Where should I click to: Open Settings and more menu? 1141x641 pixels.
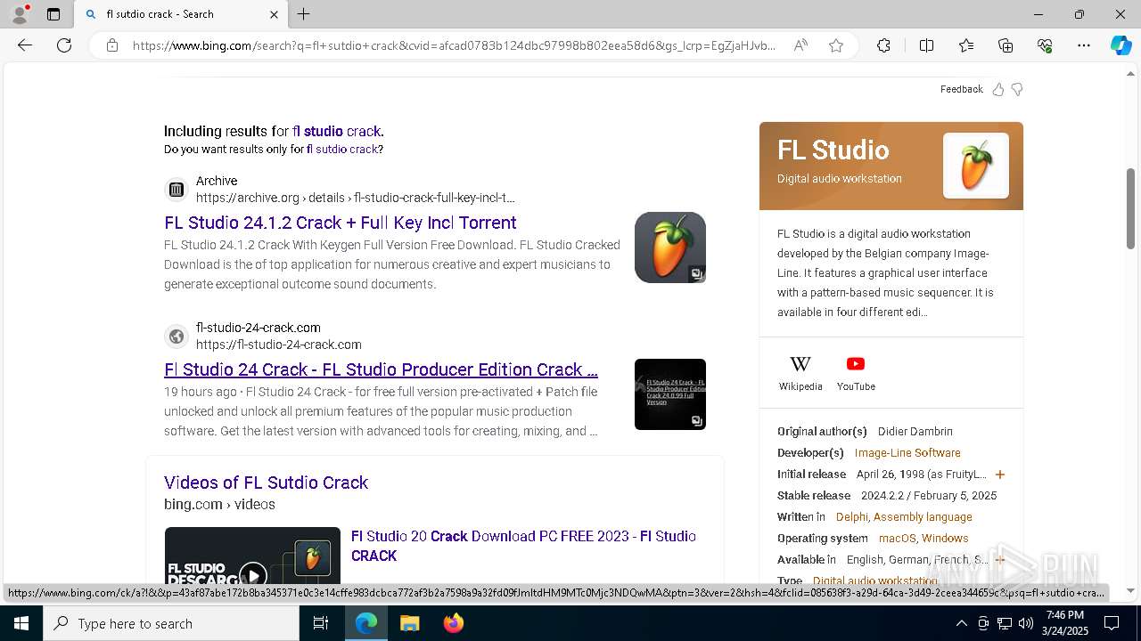tap(1084, 45)
